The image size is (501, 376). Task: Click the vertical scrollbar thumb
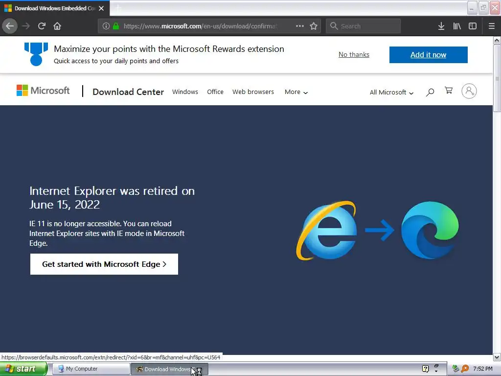pos(497,78)
